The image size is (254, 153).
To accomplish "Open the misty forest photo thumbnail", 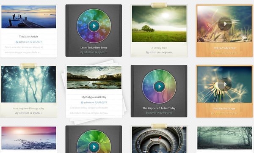I will click(x=29, y=84).
